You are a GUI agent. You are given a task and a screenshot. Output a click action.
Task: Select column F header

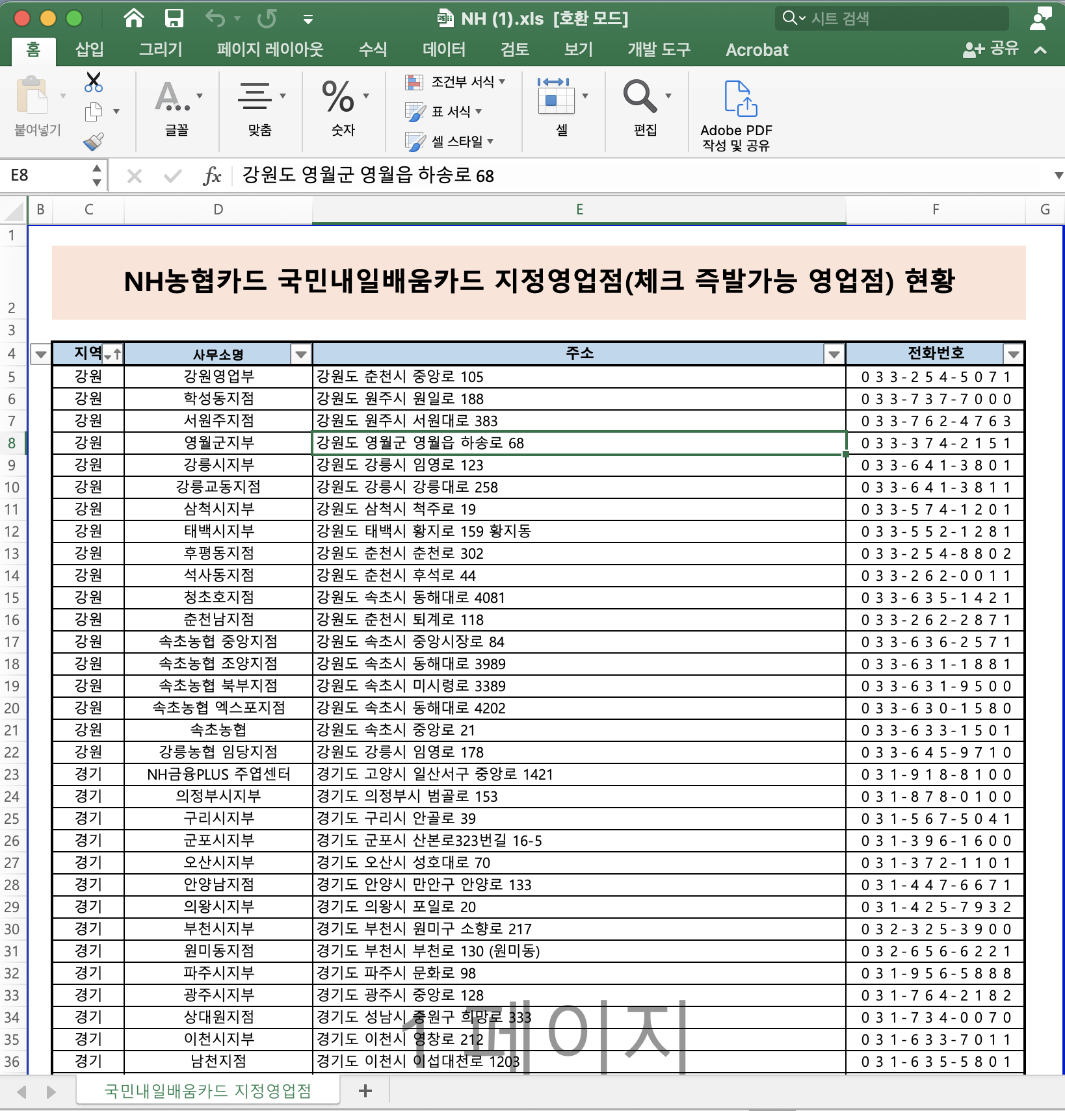point(935,210)
